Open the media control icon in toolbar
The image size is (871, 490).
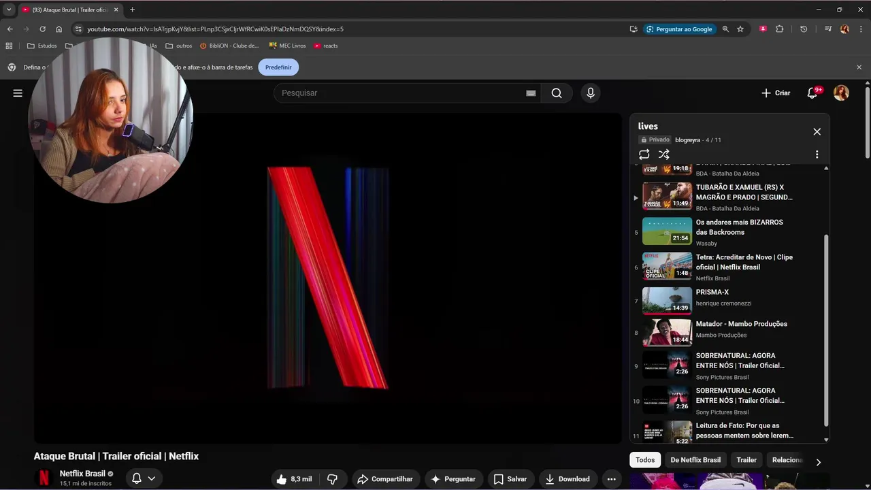pyautogui.click(x=828, y=29)
